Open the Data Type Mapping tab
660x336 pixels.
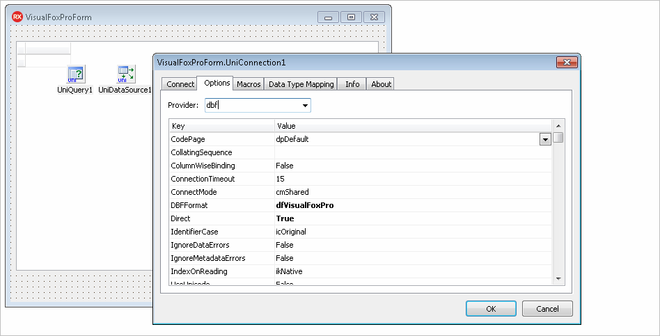point(301,84)
